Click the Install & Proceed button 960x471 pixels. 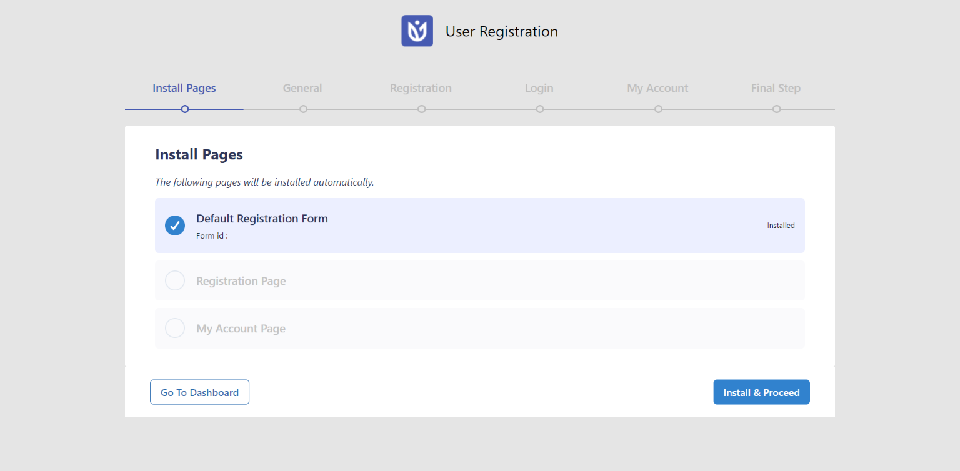(761, 392)
